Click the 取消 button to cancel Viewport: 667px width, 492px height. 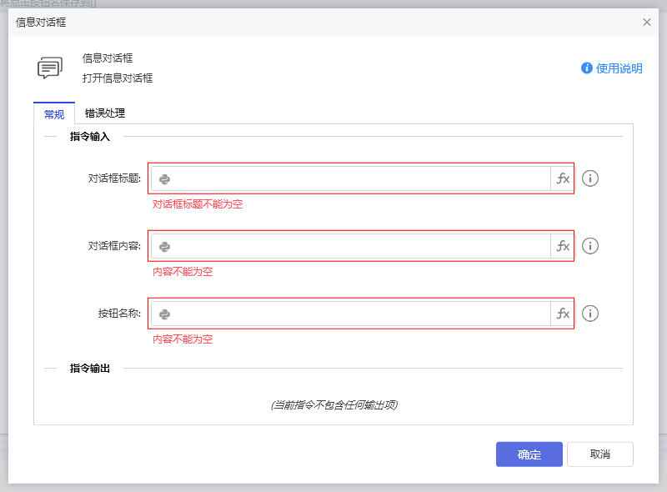[599, 454]
